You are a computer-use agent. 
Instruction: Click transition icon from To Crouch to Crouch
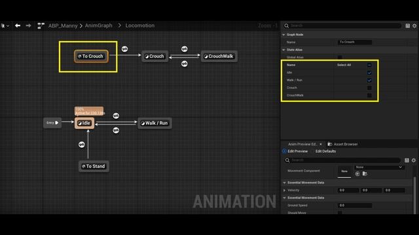124,49
